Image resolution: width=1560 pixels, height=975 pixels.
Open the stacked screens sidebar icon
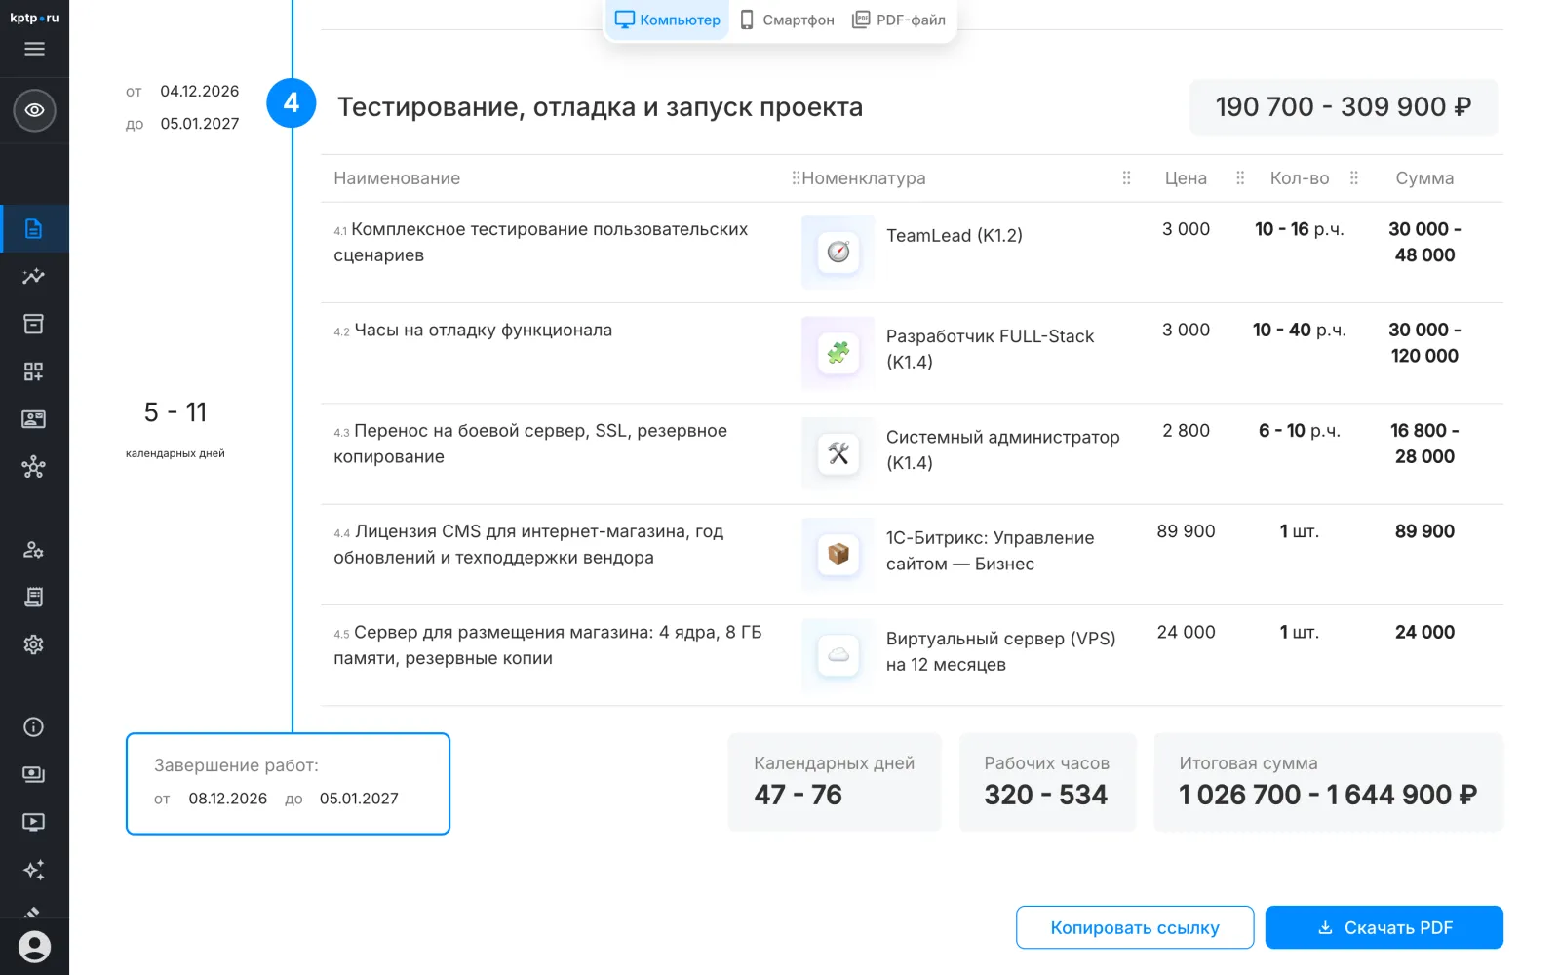(x=34, y=775)
